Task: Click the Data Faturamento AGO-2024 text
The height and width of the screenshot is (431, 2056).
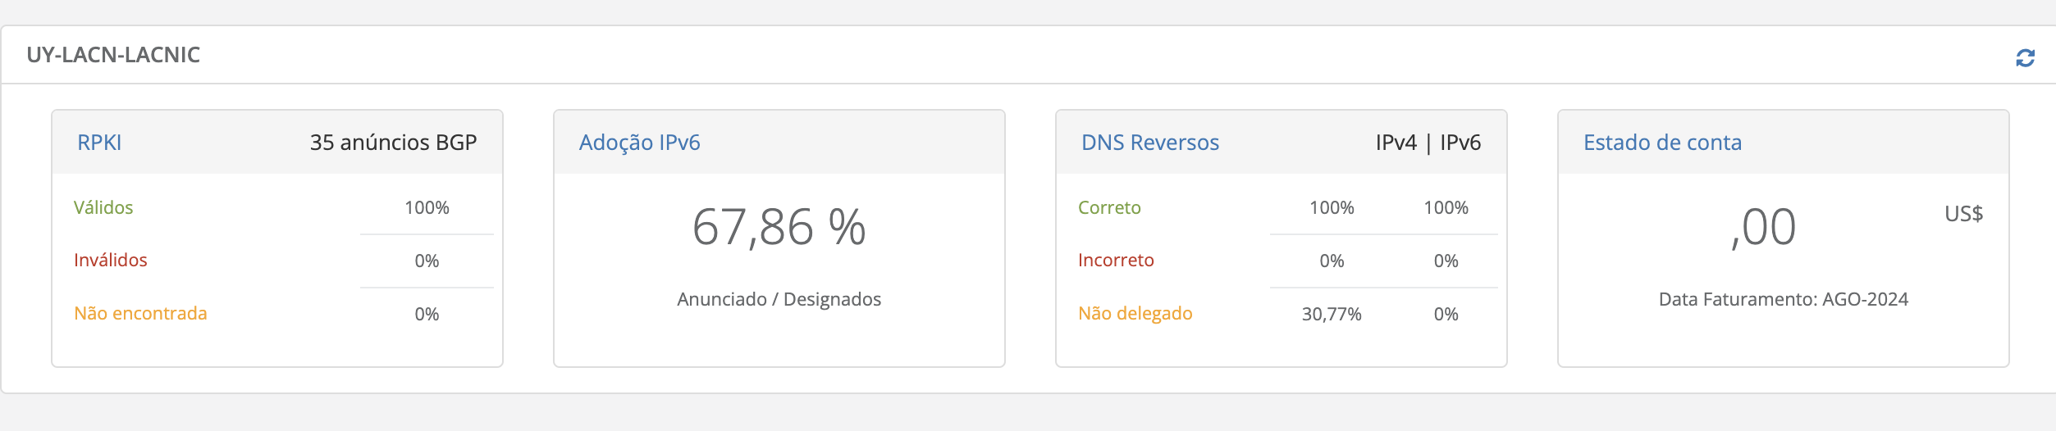Action: click(x=1783, y=299)
